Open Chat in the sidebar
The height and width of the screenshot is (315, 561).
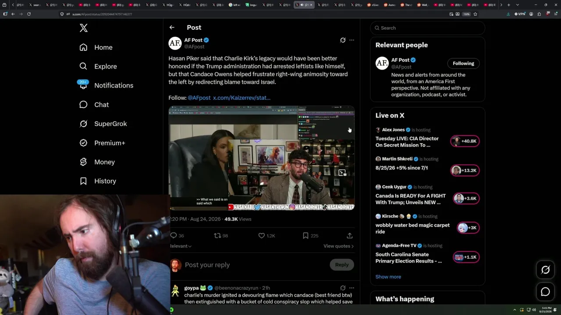point(94,105)
